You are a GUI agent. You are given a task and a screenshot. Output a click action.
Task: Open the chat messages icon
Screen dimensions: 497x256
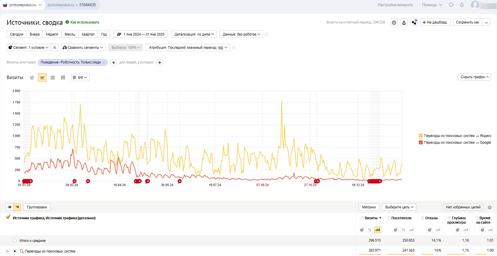coord(451,5)
